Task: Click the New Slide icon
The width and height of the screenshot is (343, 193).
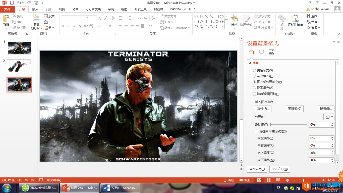Action: [x=37, y=18]
